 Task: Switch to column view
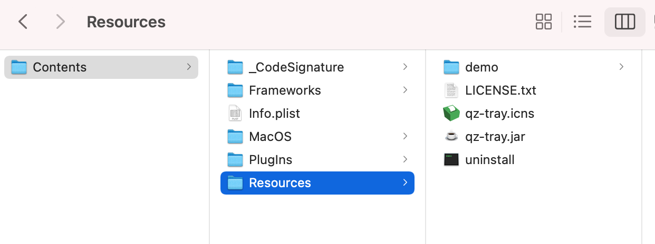coord(625,22)
